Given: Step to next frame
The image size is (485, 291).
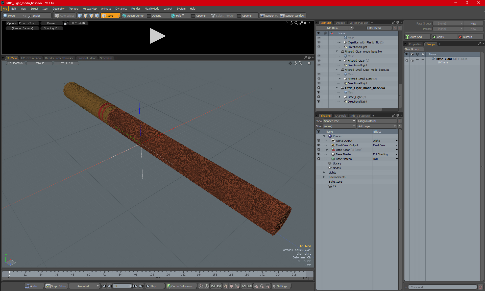Looking at the screenshot, I should pos(135,286).
